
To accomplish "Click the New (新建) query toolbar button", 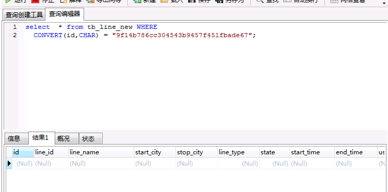I will [x=144, y=1].
